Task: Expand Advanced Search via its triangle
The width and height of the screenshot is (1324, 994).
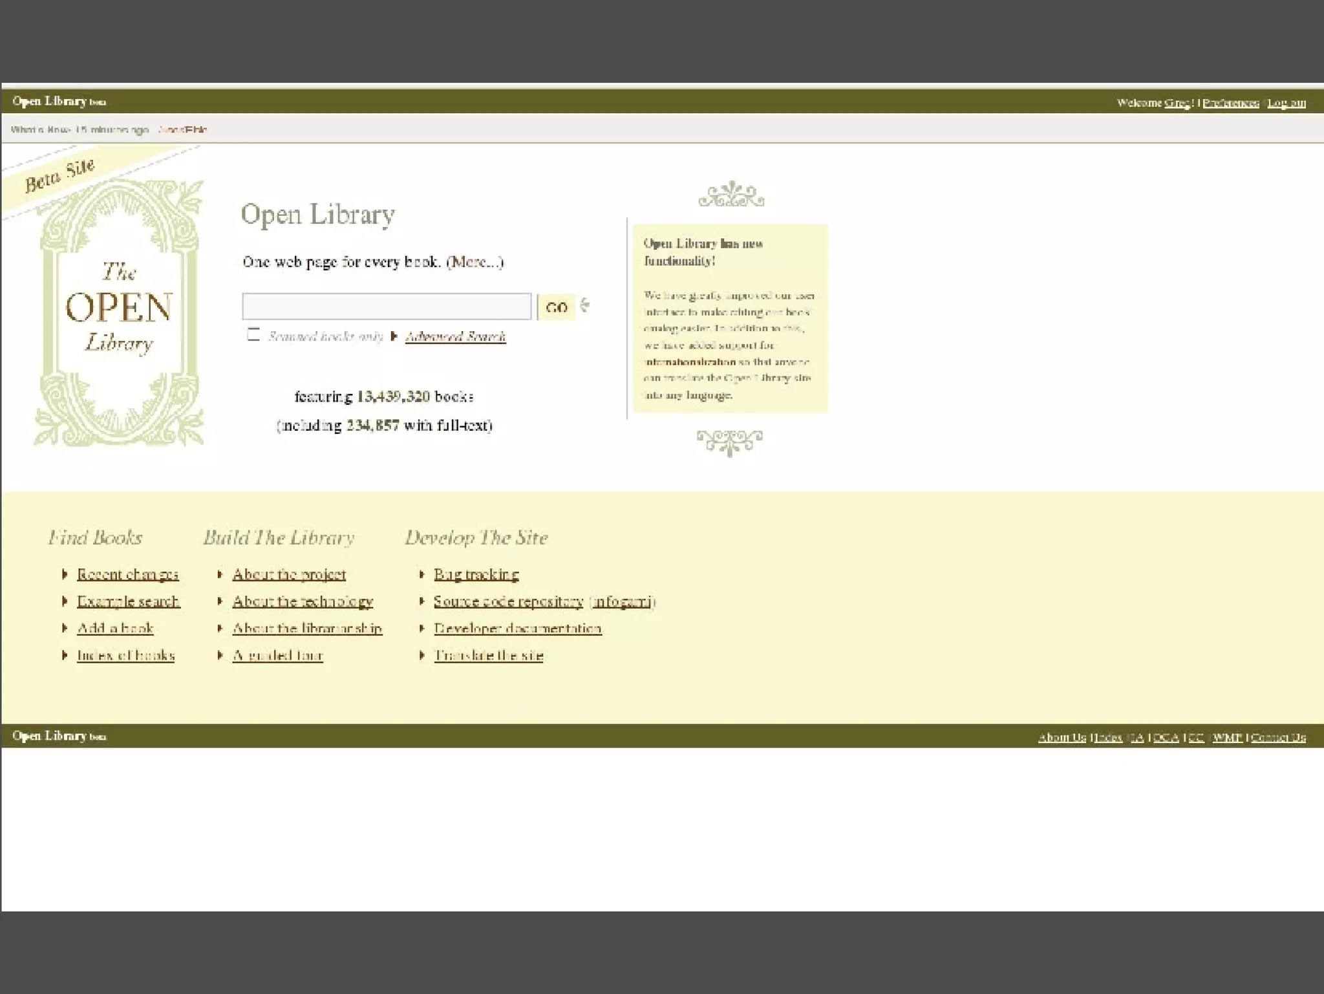Action: 394,336
